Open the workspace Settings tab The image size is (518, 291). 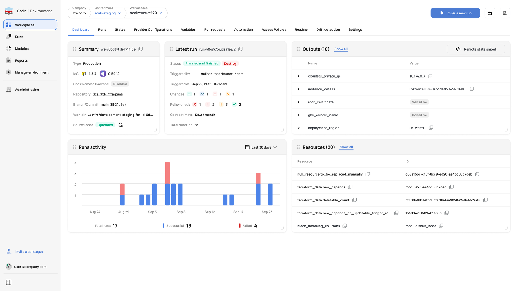(355, 29)
